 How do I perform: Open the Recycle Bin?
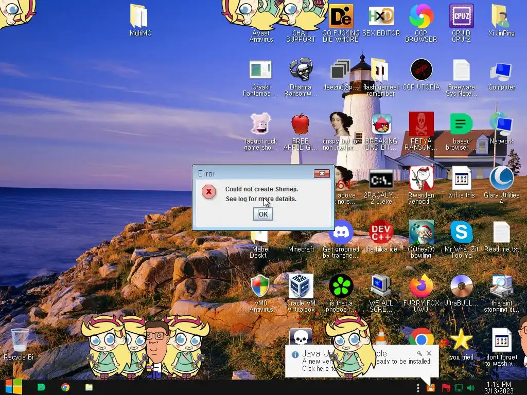19,344
